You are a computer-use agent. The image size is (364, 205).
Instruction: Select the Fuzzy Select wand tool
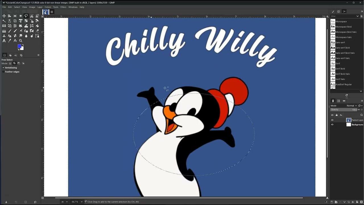pos(4,21)
